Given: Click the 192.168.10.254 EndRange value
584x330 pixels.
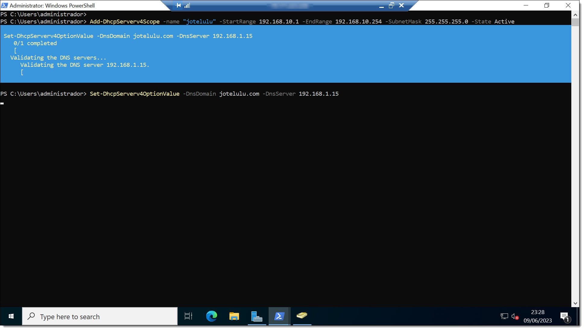Looking at the screenshot, I should point(358,22).
